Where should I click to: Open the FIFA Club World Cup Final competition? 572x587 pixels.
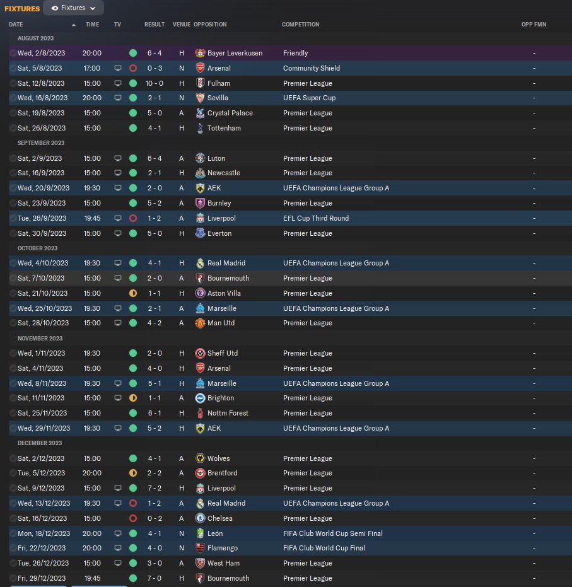(324, 548)
